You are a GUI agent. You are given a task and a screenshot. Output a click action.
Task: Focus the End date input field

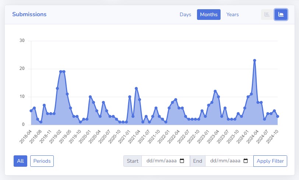[x=229, y=161]
